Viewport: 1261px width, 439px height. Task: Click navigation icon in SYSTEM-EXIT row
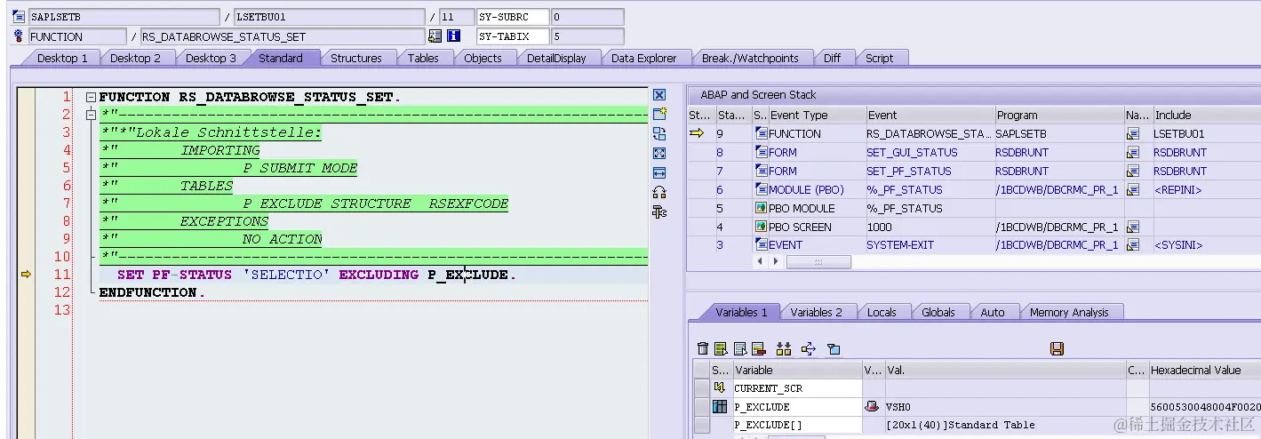1133,244
